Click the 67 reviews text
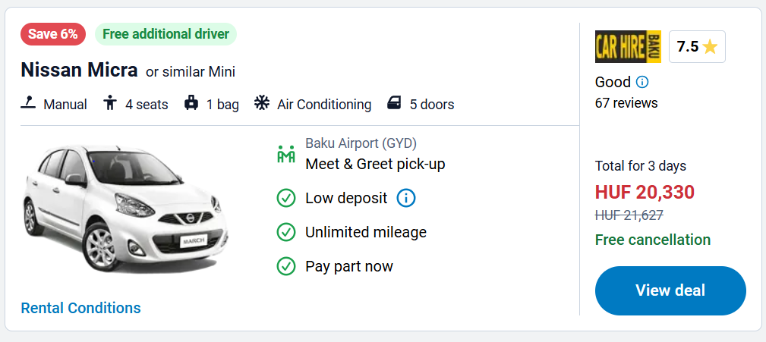Viewport: 766px width, 342px height. tap(626, 102)
